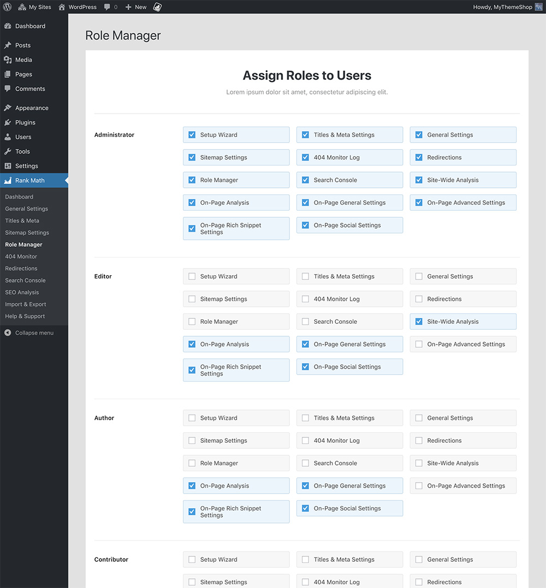Image resolution: width=546 pixels, height=588 pixels.
Task: Open the comments bubble icon in admin bar
Action: [x=107, y=7]
